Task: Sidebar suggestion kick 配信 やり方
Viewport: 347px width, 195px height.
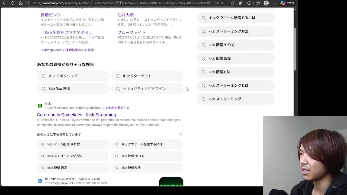Action: pyautogui.click(x=236, y=45)
